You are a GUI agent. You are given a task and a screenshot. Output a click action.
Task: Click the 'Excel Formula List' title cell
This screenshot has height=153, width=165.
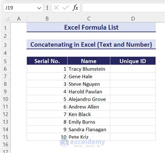pyautogui.click(x=91, y=27)
